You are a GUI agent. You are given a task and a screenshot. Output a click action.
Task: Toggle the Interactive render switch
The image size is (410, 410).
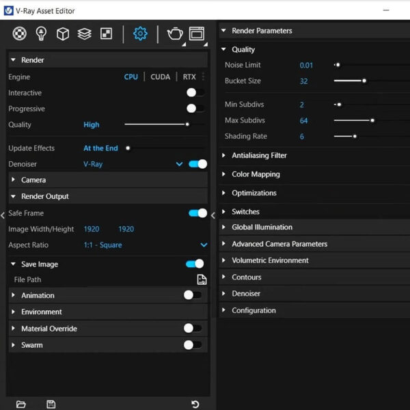pyautogui.click(x=195, y=92)
